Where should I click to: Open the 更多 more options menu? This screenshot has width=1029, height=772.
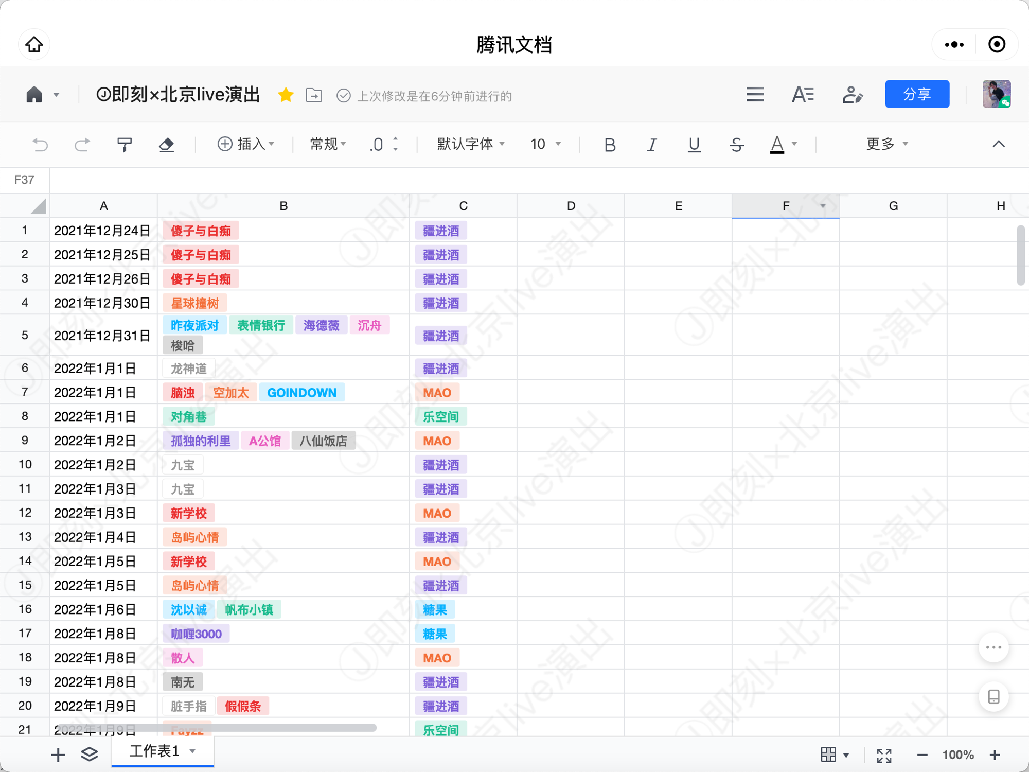pyautogui.click(x=887, y=144)
